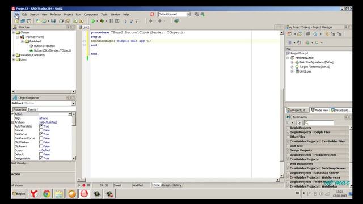Open Yandex browser from the taskbar
This screenshot has width=363, height=204.
point(34,194)
